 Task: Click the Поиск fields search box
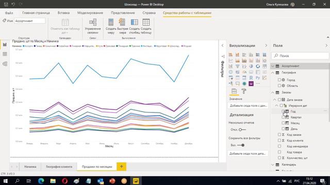click(300, 56)
